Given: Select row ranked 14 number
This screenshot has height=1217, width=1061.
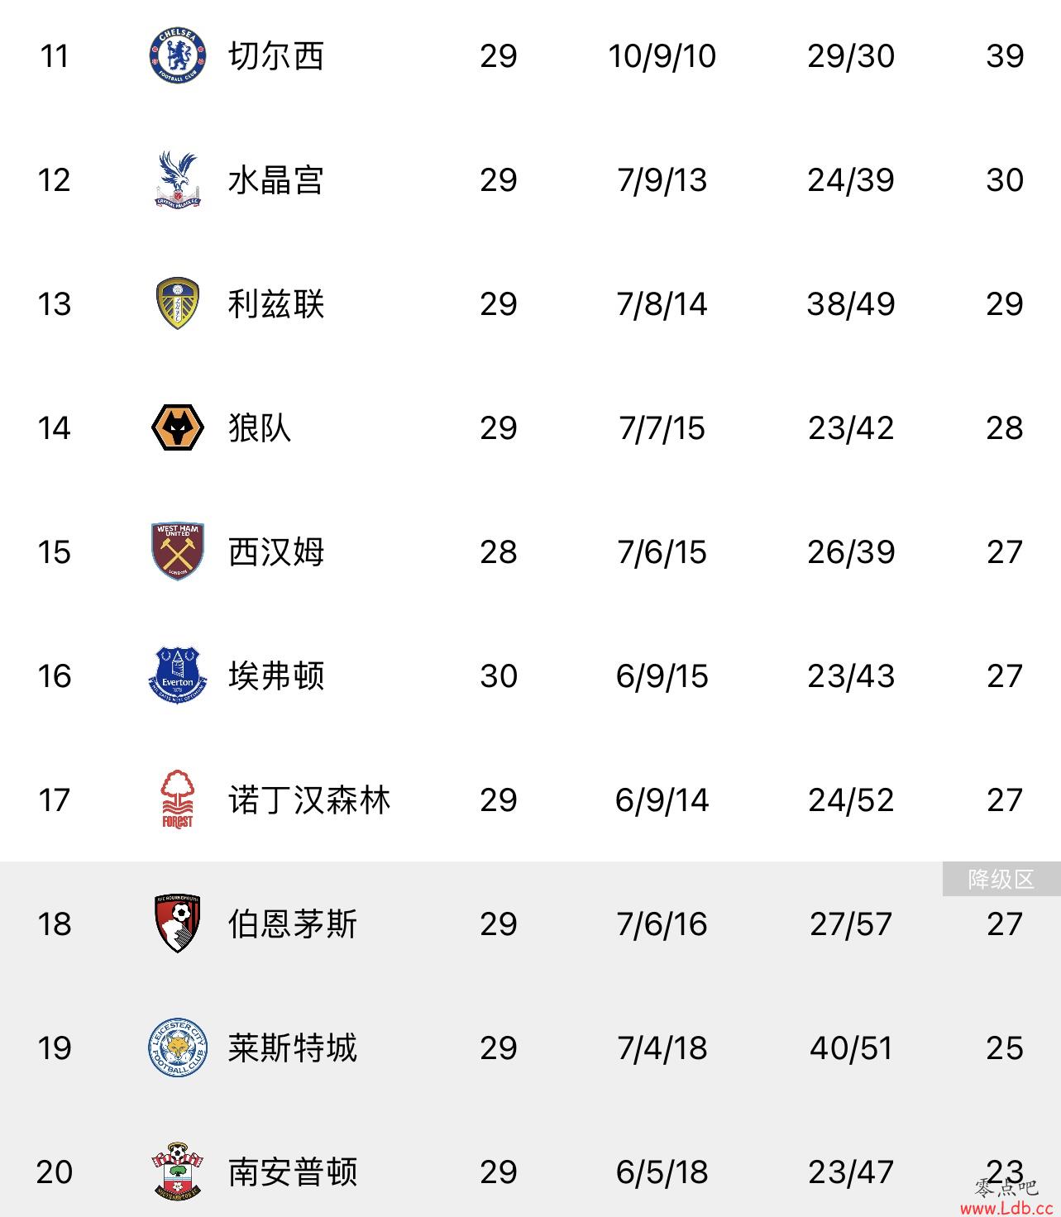Looking at the screenshot, I should (x=55, y=427).
